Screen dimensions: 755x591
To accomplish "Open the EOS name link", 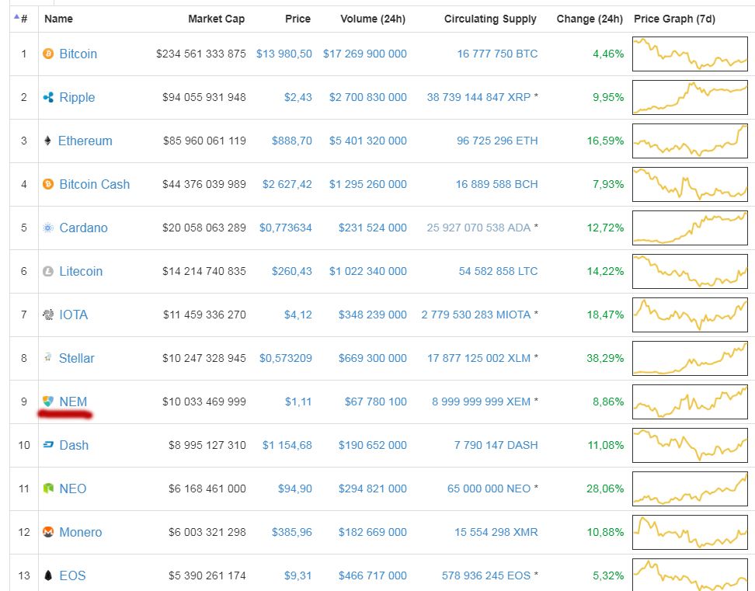I will tap(72, 575).
